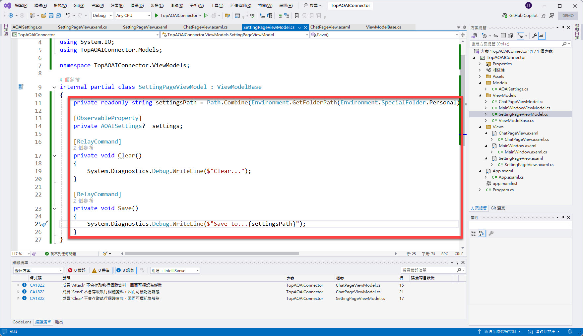Click the bookmark toggle icon in toolbar
583x336 pixels.
[x=297, y=16]
